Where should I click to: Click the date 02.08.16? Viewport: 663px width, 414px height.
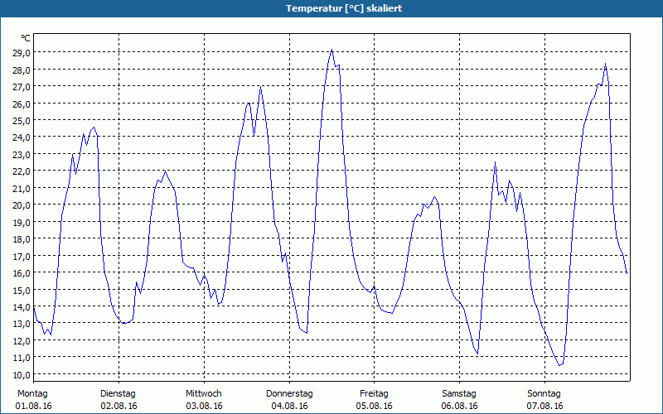tap(119, 406)
